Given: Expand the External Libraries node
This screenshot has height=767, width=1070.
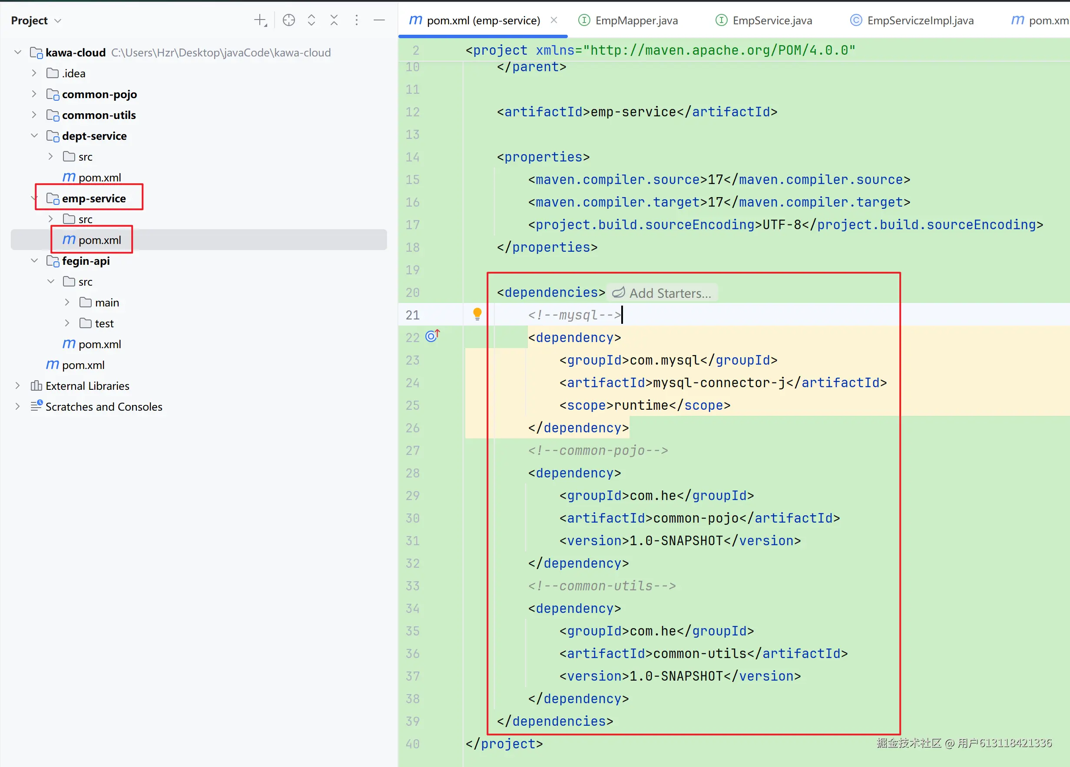Looking at the screenshot, I should [x=17, y=385].
